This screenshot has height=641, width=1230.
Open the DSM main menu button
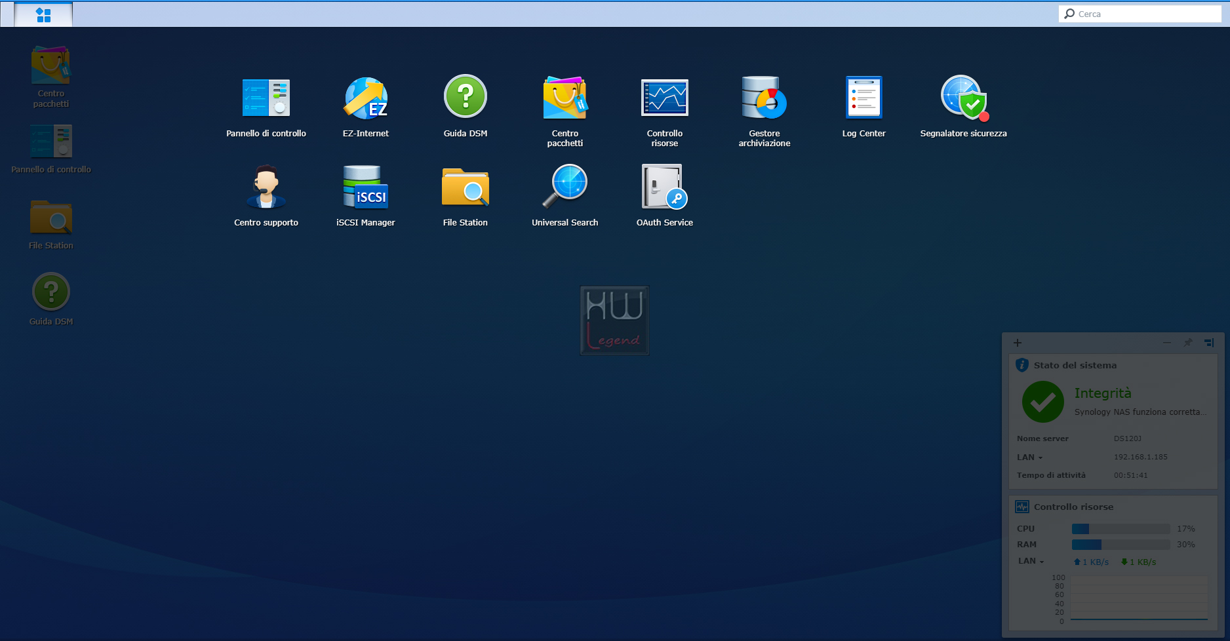click(x=43, y=14)
